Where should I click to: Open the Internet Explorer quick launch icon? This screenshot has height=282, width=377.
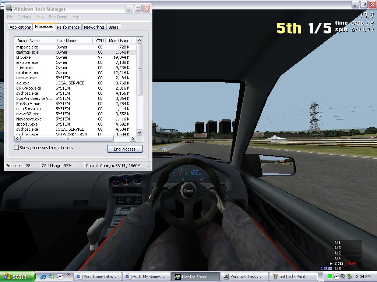point(43,276)
